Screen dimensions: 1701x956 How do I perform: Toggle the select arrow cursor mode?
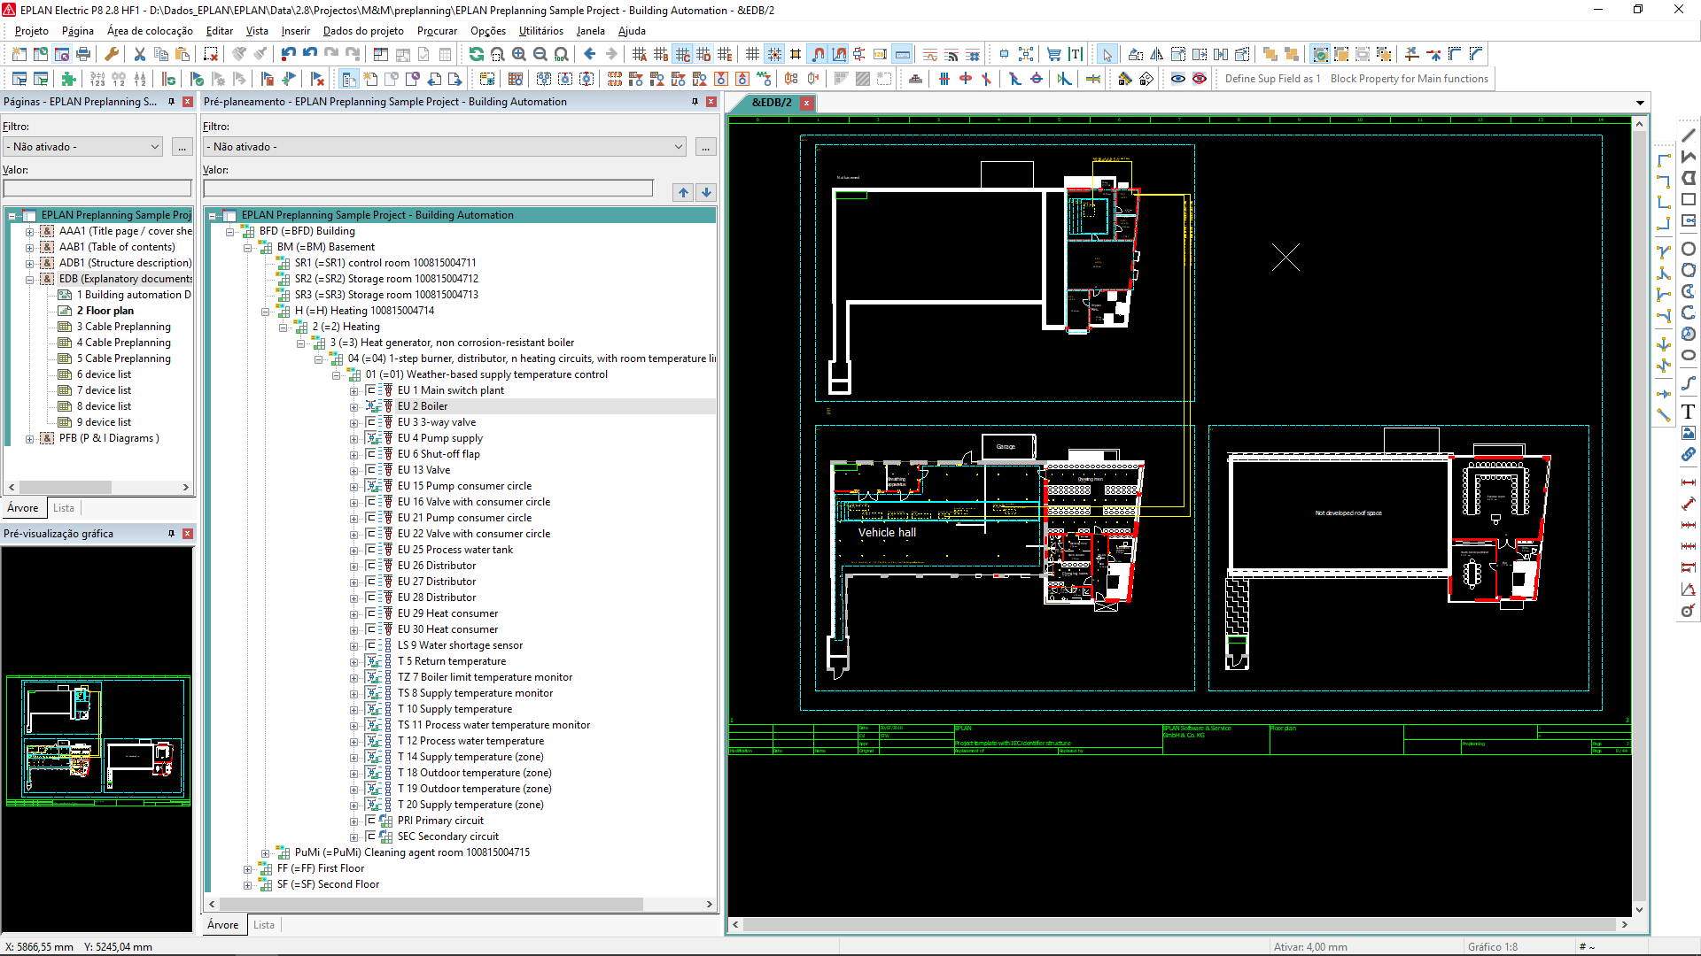(x=1107, y=54)
